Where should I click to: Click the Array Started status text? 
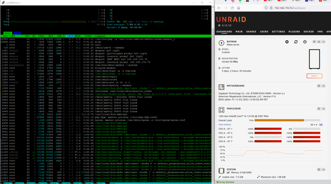click(226, 182)
